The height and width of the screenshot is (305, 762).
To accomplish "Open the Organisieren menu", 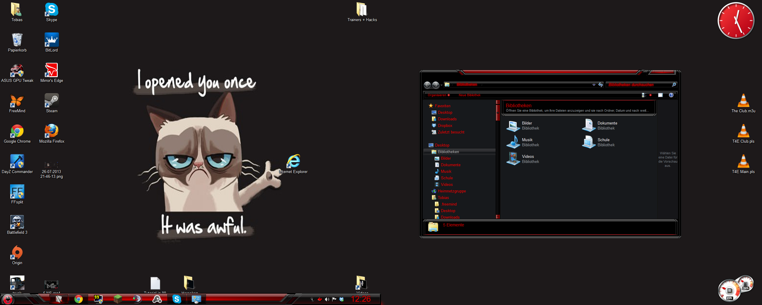I will tap(439, 95).
